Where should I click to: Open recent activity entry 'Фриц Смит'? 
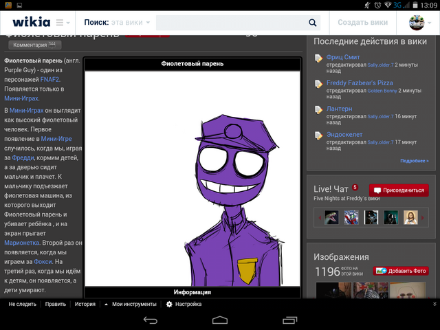click(x=343, y=57)
